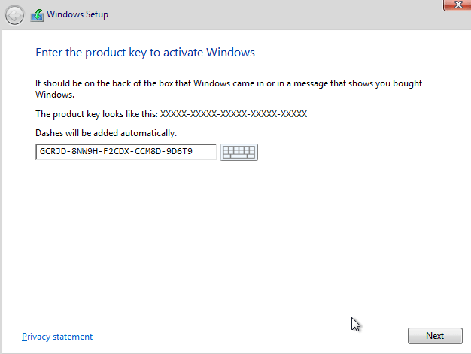Click the 8NW9H part of the entered key
Image resolution: width=471 pixels, height=354 pixels.
pyautogui.click(x=84, y=153)
